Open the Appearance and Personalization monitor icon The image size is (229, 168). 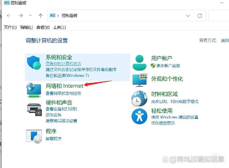point(140,80)
